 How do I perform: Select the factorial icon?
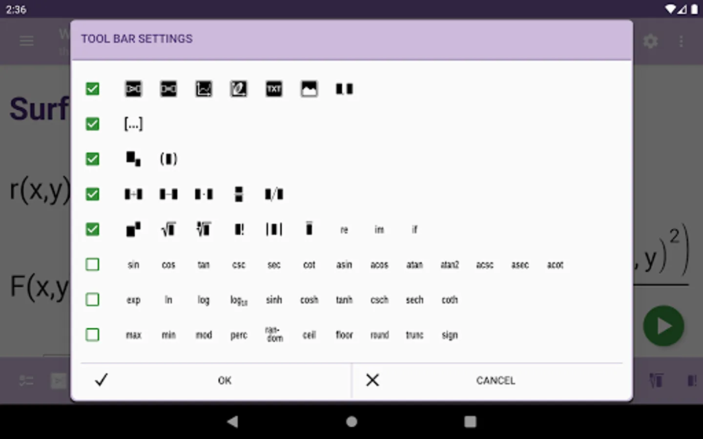239,229
